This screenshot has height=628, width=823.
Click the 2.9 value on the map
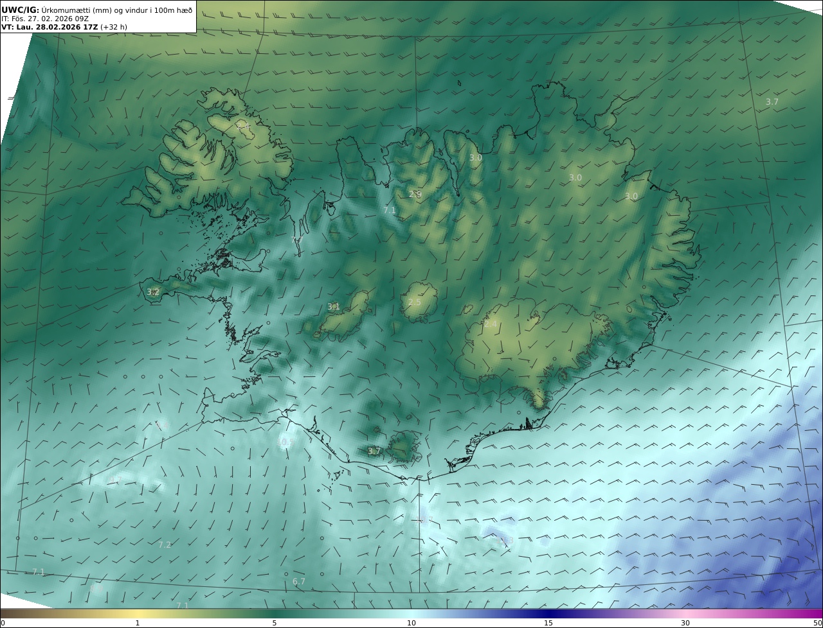(x=415, y=194)
